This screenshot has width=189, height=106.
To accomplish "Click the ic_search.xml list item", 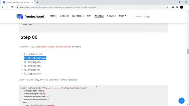I will [x=32, y=66].
